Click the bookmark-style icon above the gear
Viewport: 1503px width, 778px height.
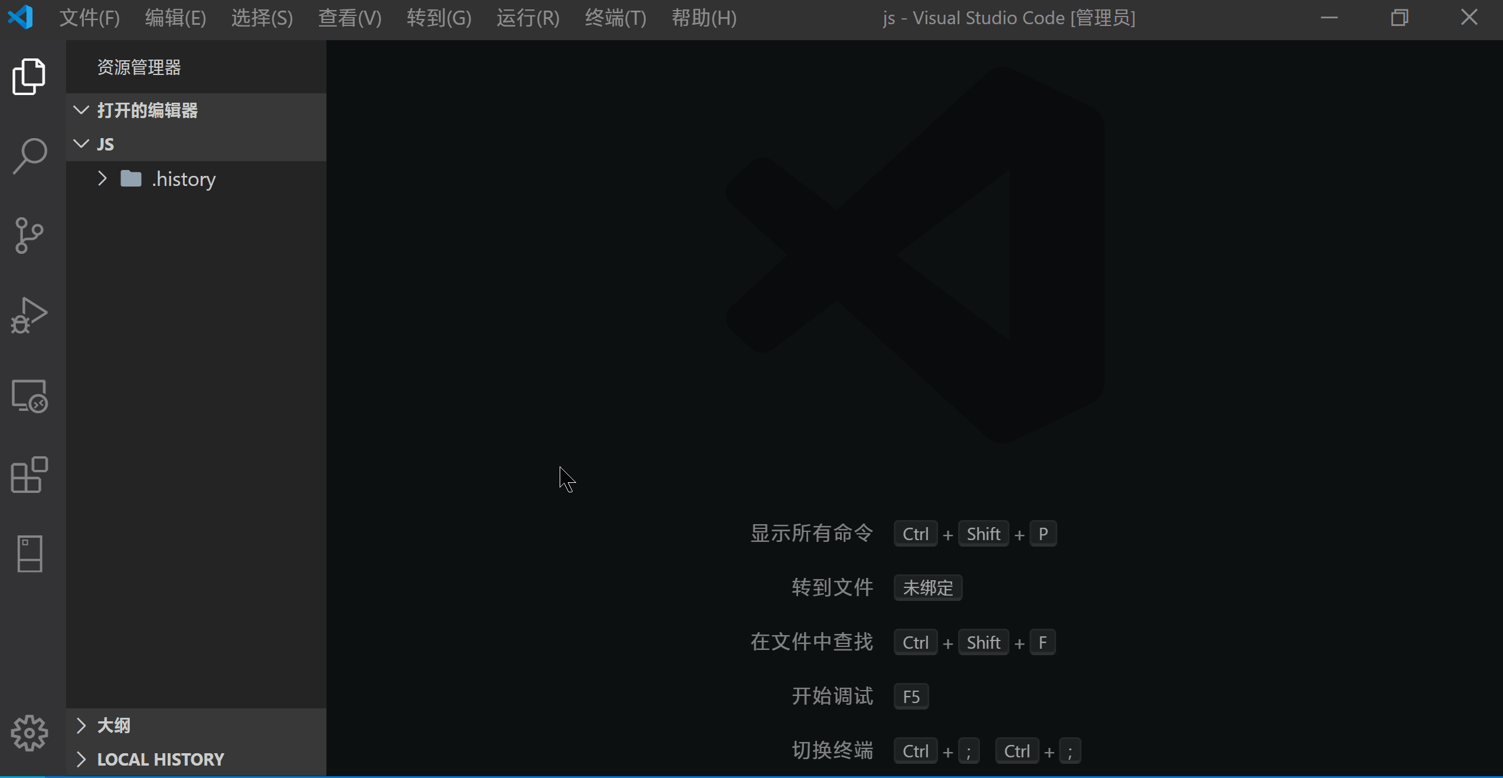click(29, 554)
